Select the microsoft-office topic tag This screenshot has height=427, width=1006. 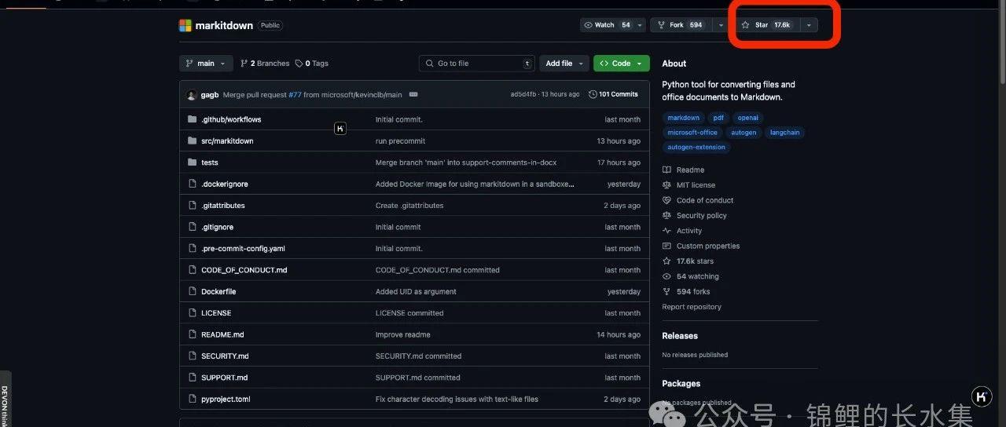(x=692, y=133)
